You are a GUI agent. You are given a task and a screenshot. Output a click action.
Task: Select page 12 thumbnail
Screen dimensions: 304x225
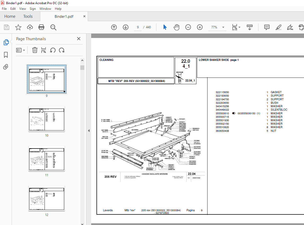click(x=47, y=198)
